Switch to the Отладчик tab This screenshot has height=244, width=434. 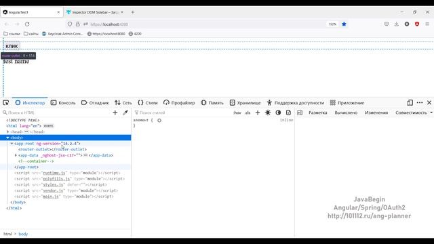[x=95, y=102]
